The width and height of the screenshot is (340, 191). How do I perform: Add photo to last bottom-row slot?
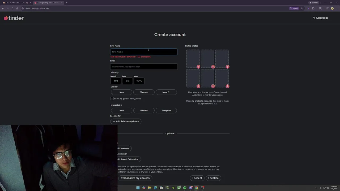[x=228, y=86]
